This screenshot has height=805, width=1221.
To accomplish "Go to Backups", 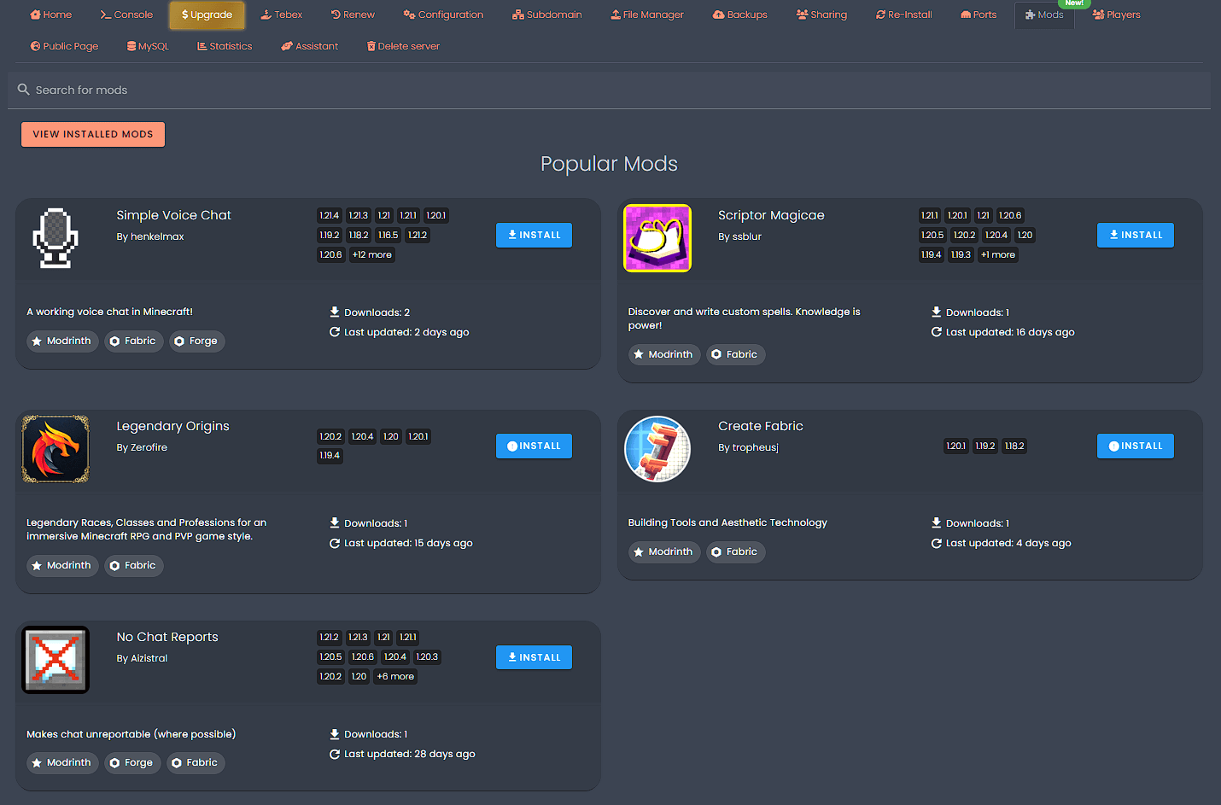I will point(740,15).
